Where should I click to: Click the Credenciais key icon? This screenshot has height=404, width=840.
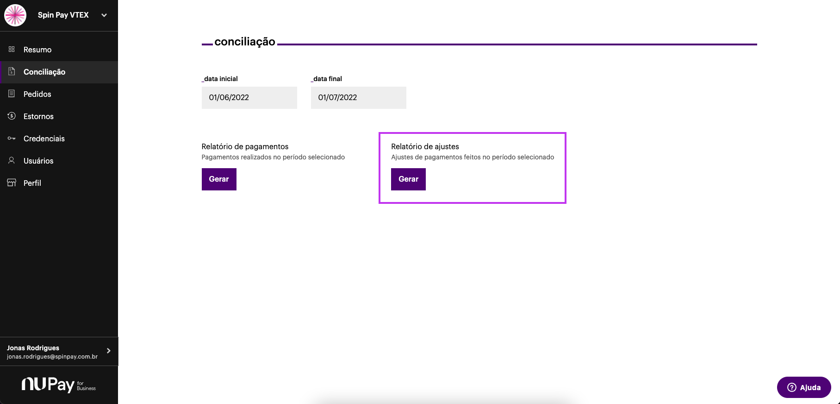[x=12, y=138]
